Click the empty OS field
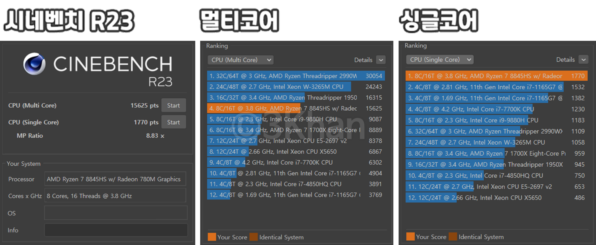 [116, 213]
